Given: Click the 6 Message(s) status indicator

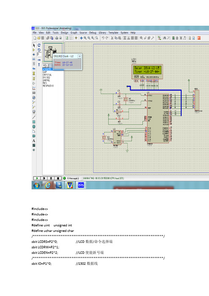Looking at the screenshot, I should point(71,178).
